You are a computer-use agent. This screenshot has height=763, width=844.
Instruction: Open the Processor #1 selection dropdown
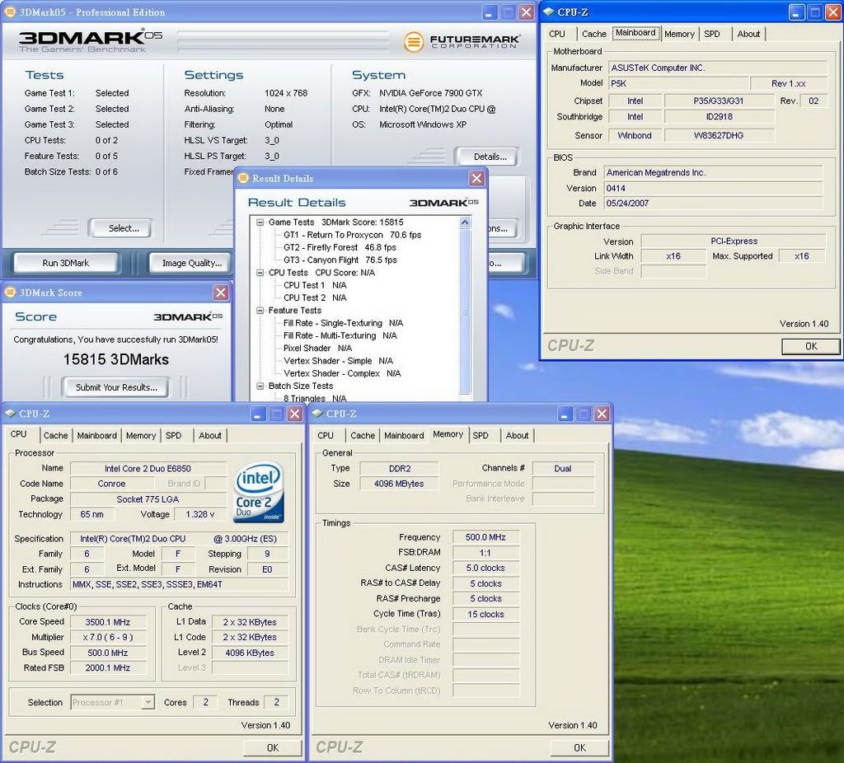coord(148,702)
